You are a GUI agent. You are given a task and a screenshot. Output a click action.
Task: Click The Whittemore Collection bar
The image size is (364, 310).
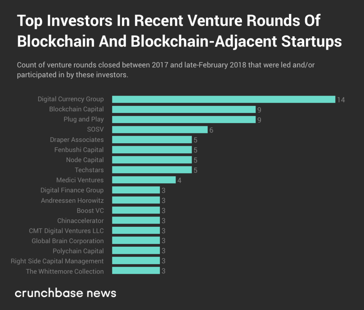tap(136, 271)
